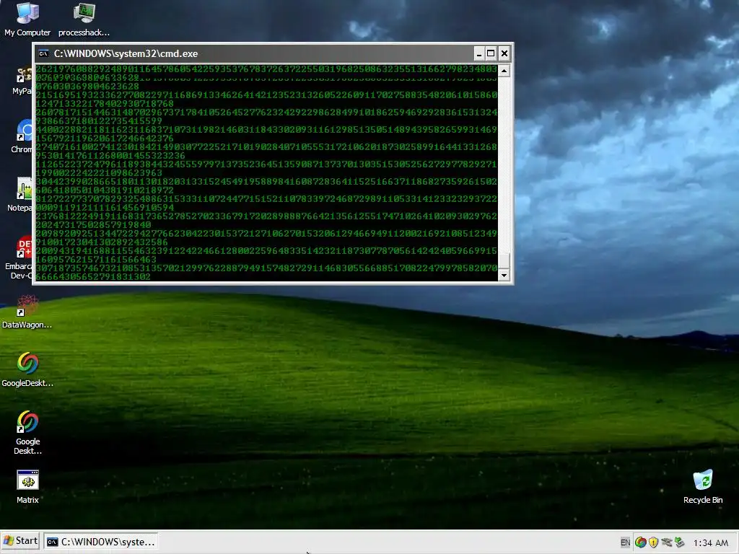
Task: Open the My Computer desktop icon
Action: (27, 19)
